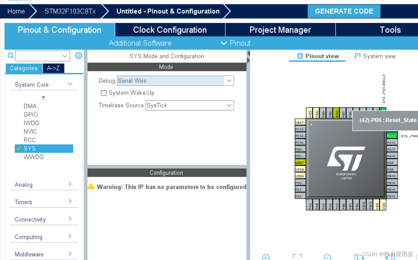Viewport: 418px width, 260px height.
Task: Click pin PA2 on the chip's left side
Action: point(300,196)
